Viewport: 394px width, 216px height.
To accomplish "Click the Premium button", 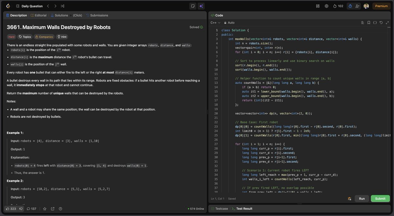I will [381, 6].
